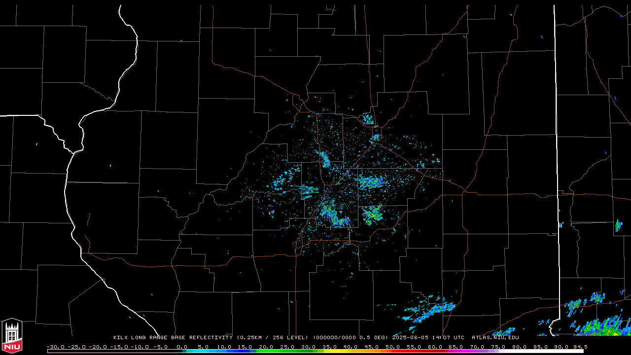
Task: Click the 35.0 scale label
Action: point(330,347)
